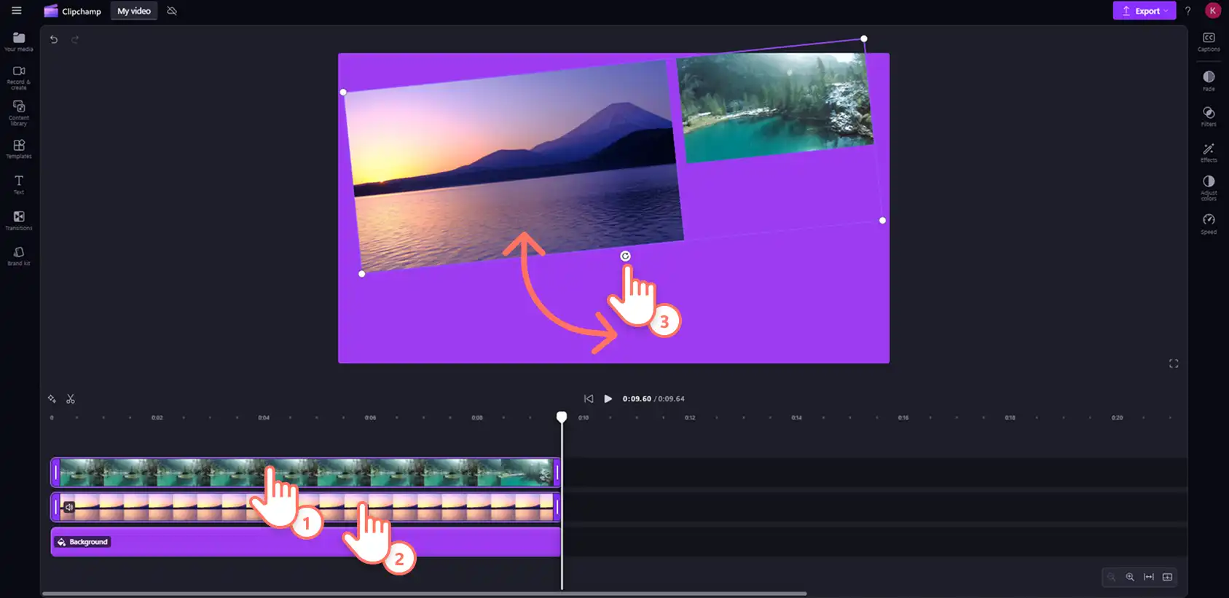Mute audio on the sunset clip
Image resolution: width=1229 pixels, height=598 pixels.
click(68, 507)
